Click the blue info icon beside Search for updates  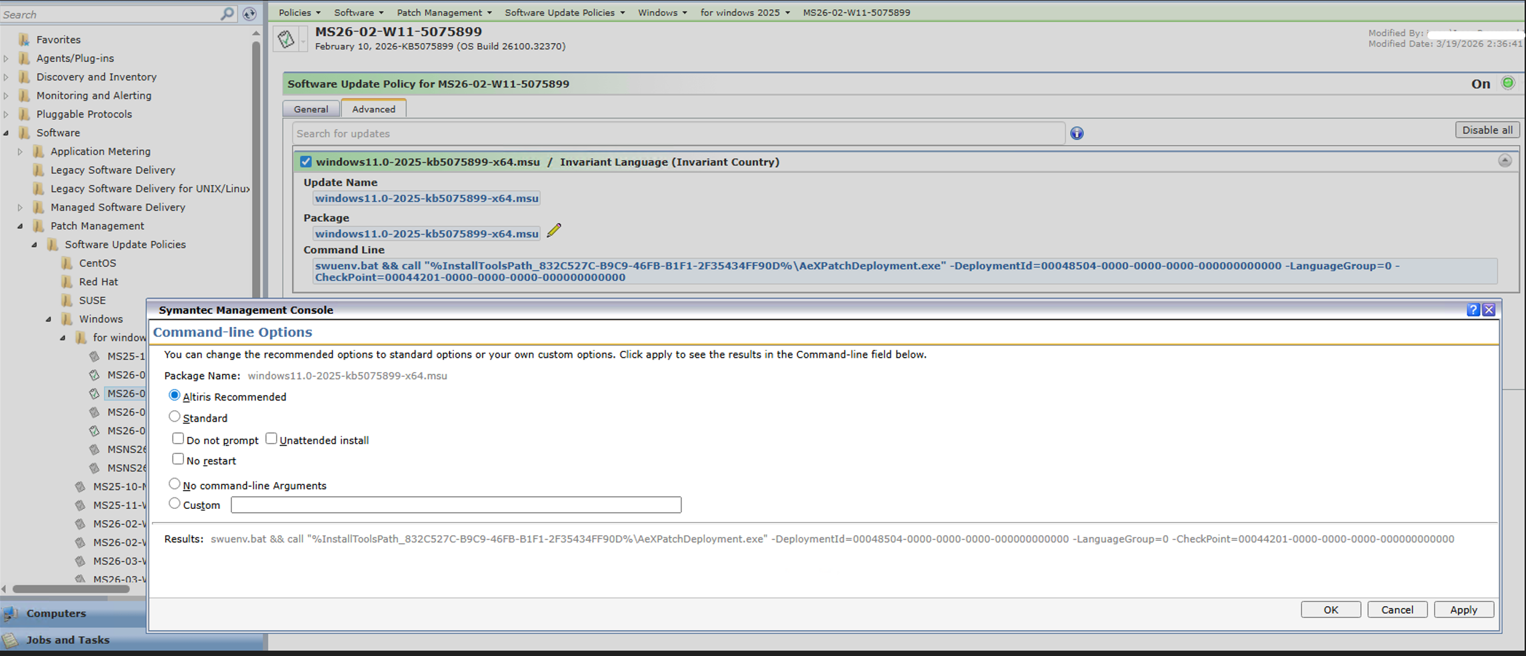tap(1077, 133)
